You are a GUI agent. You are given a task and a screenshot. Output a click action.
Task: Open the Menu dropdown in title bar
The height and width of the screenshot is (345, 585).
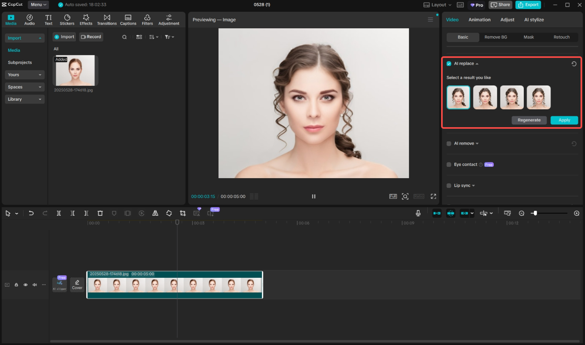click(38, 5)
